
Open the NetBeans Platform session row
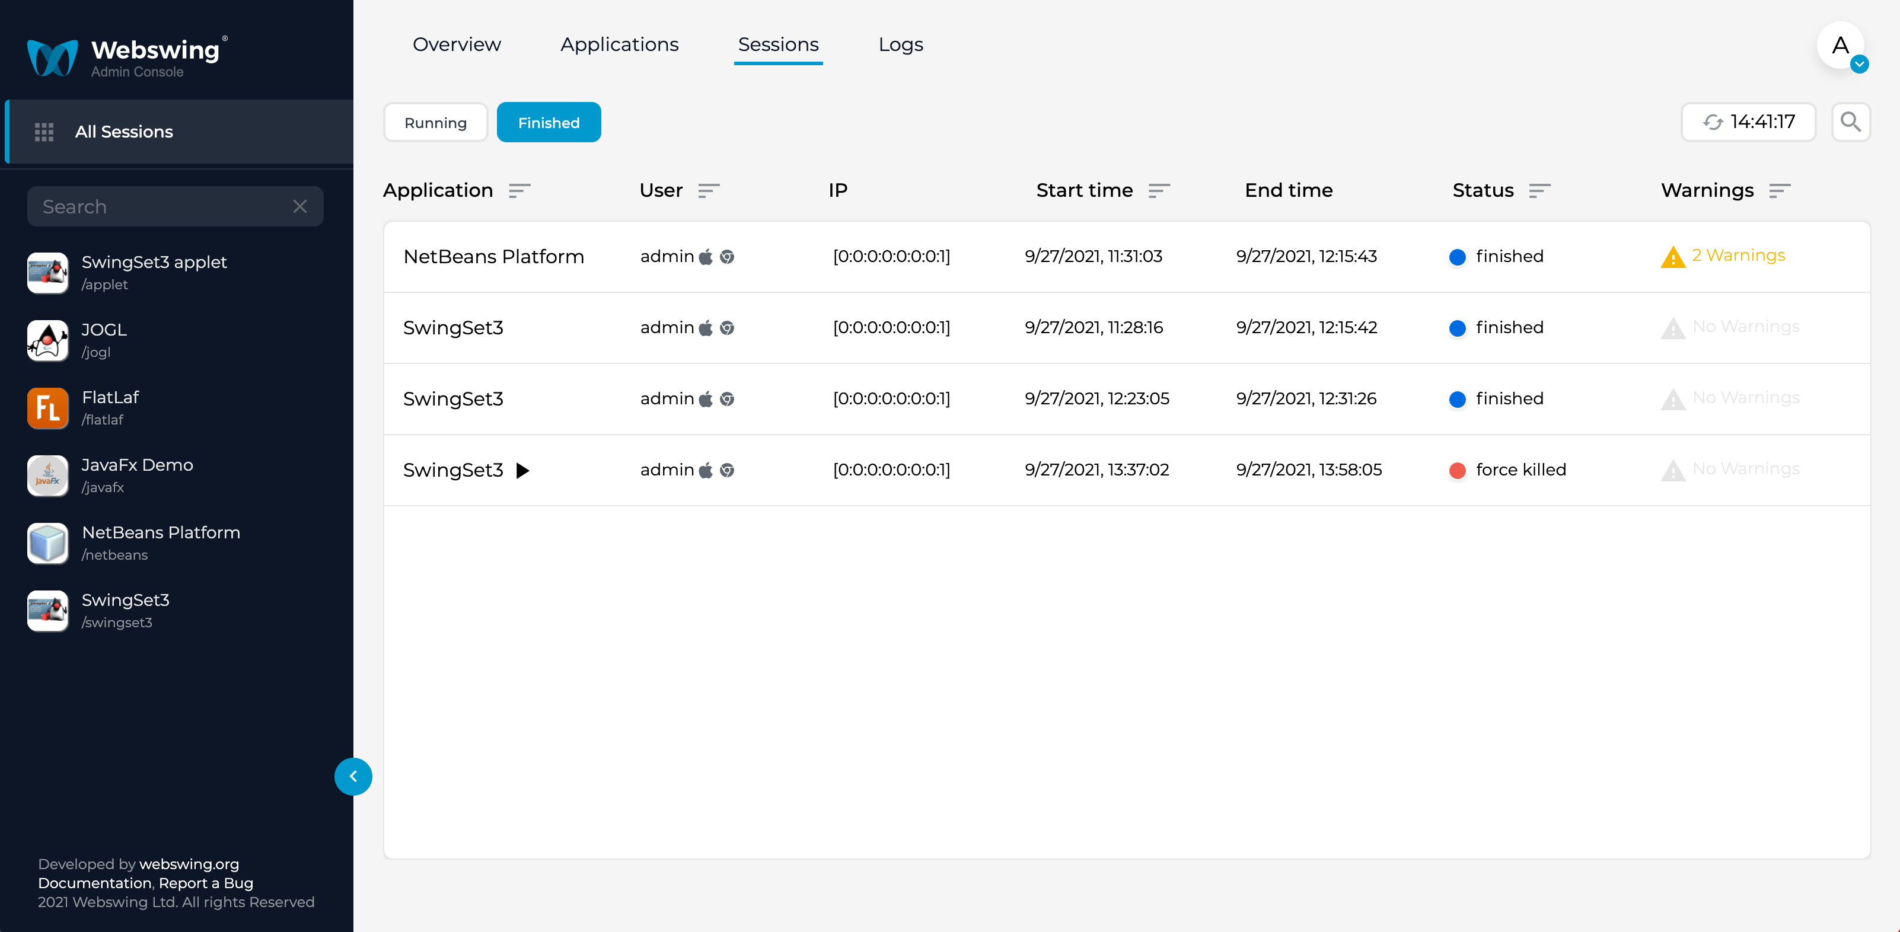pos(1127,257)
